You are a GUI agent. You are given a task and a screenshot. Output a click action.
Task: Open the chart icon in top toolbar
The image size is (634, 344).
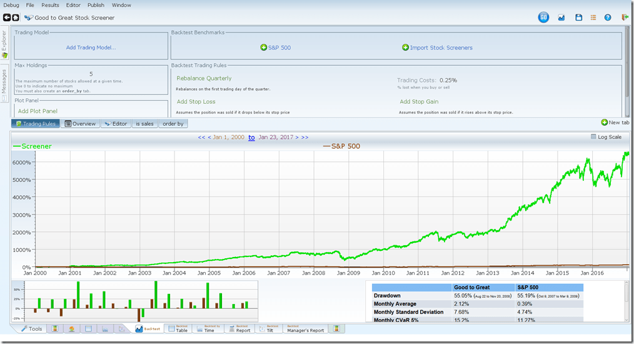pyautogui.click(x=561, y=18)
